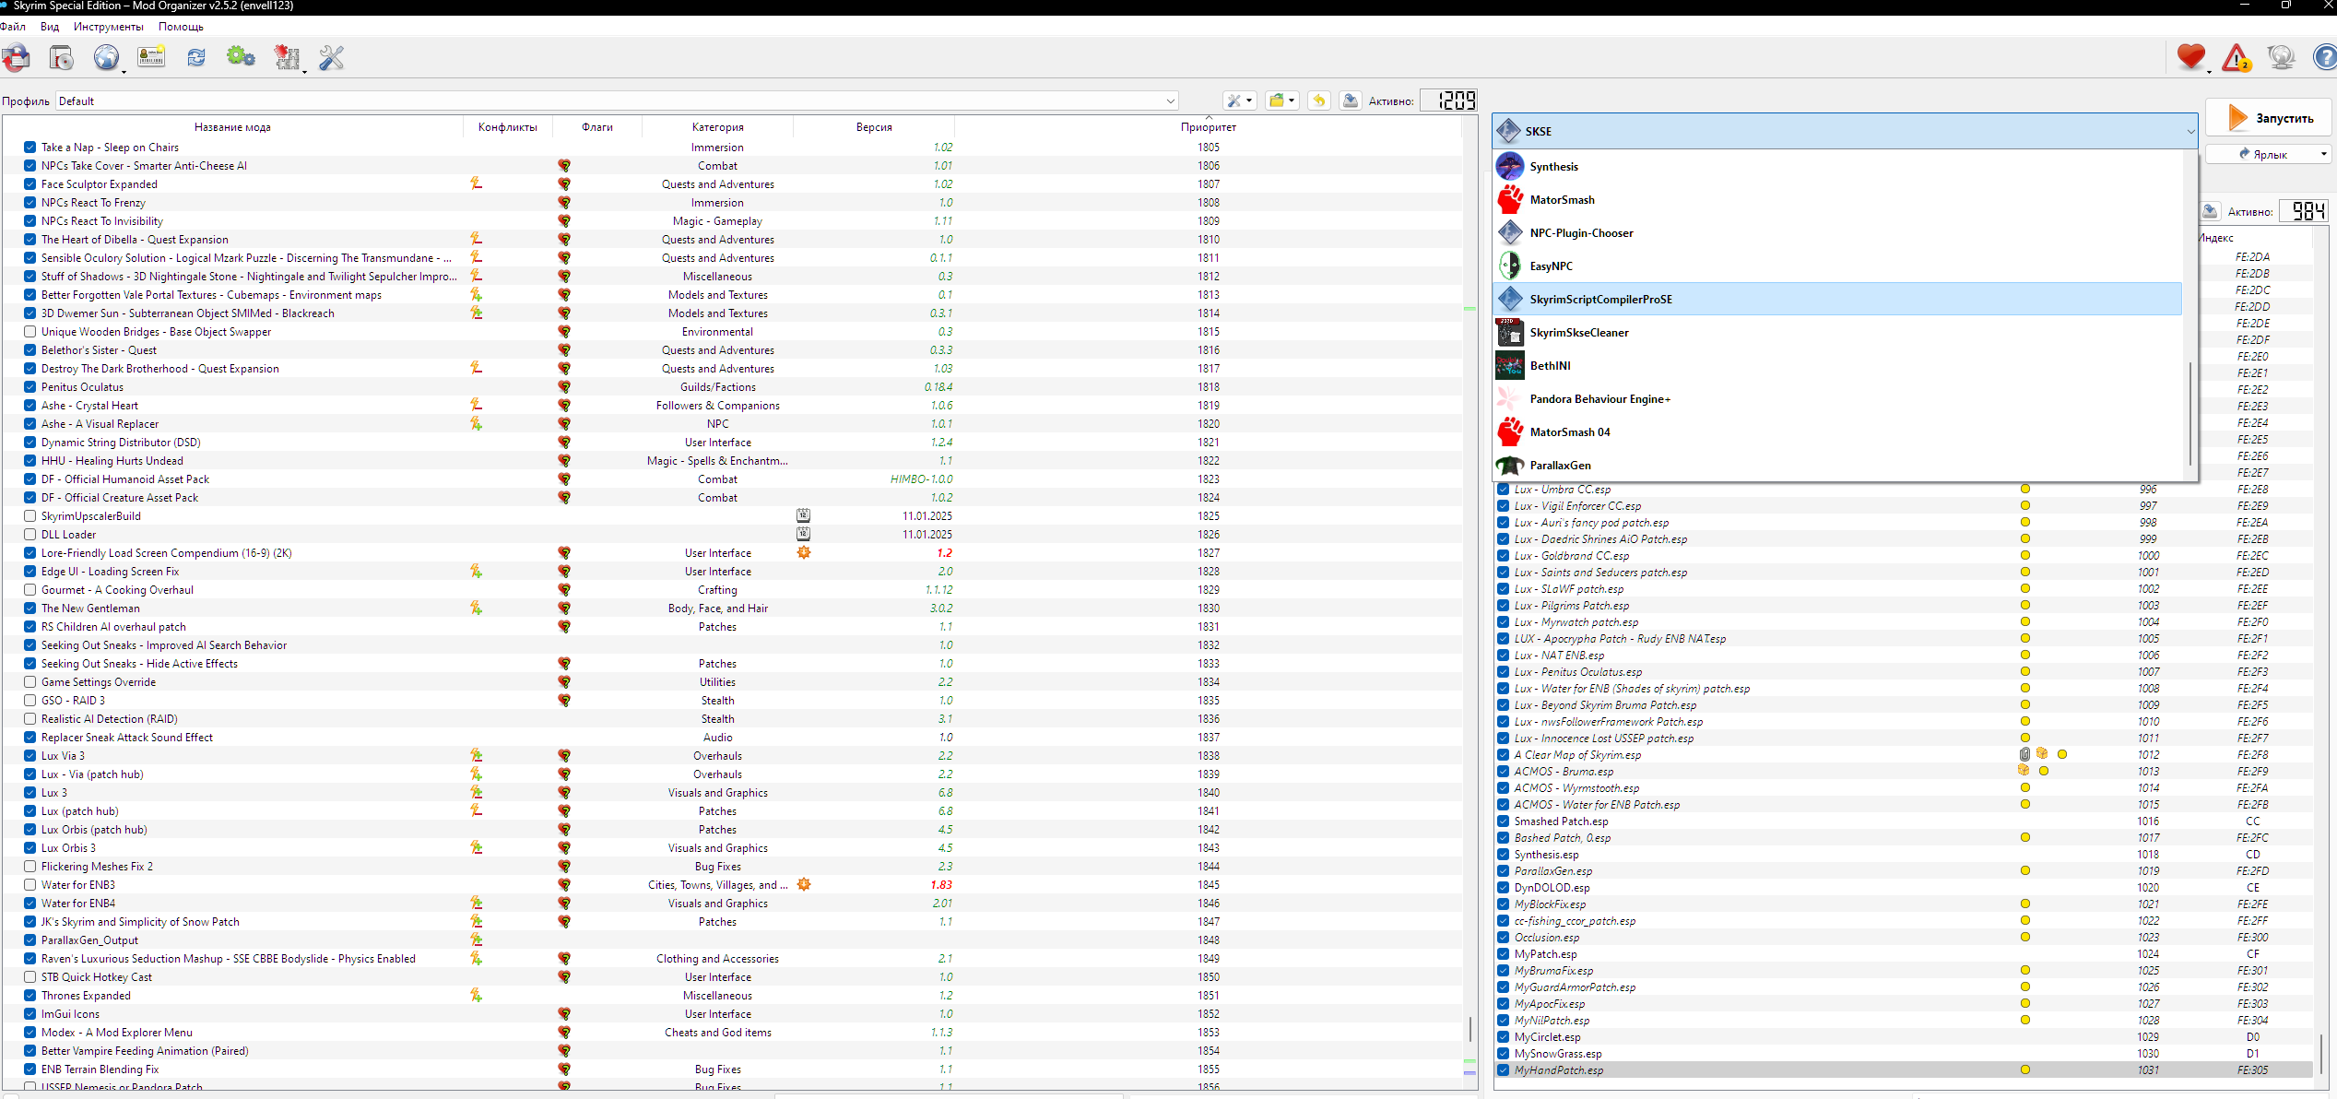Click the plugin list backup icon beside 984 counter
Viewport: 2337px width, 1099px height.
[x=2210, y=211]
